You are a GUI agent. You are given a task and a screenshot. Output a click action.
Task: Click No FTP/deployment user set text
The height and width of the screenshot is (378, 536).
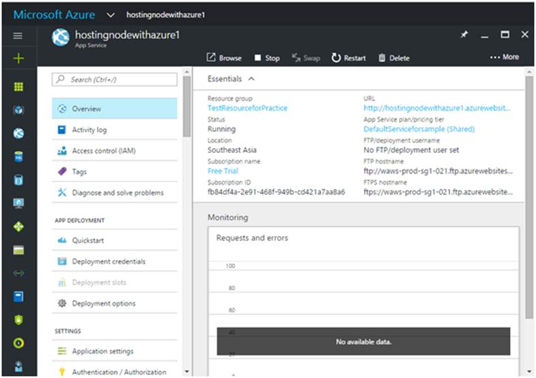411,150
